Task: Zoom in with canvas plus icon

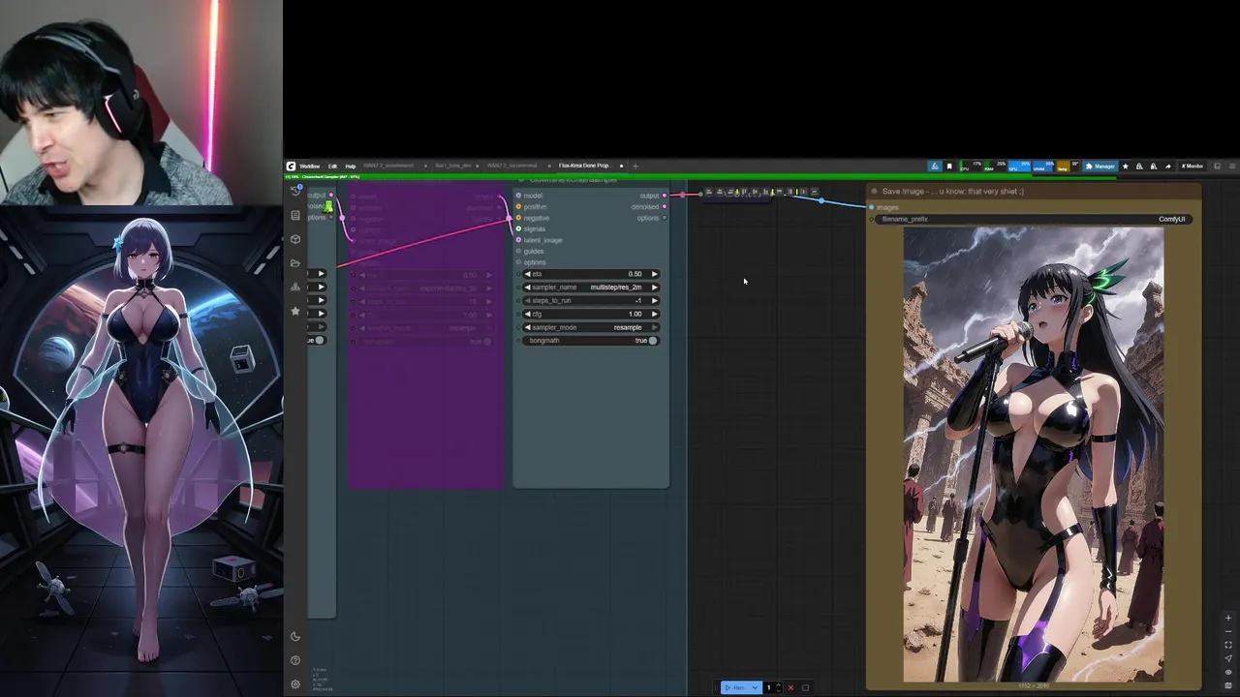Action: pyautogui.click(x=1228, y=618)
